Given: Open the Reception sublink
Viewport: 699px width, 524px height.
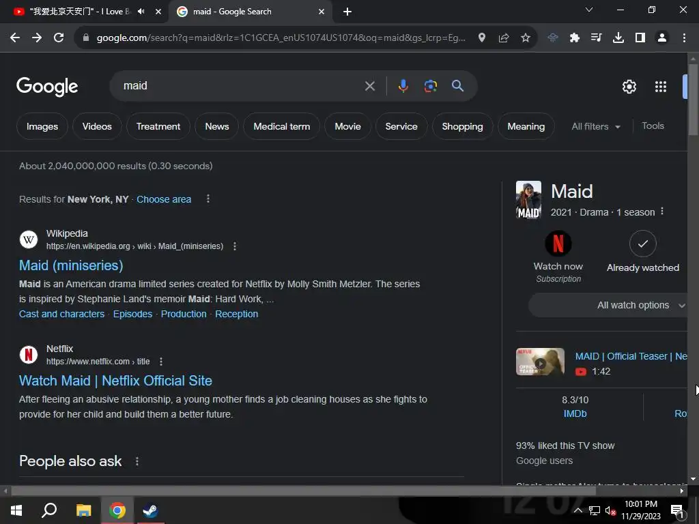Looking at the screenshot, I should click(236, 314).
